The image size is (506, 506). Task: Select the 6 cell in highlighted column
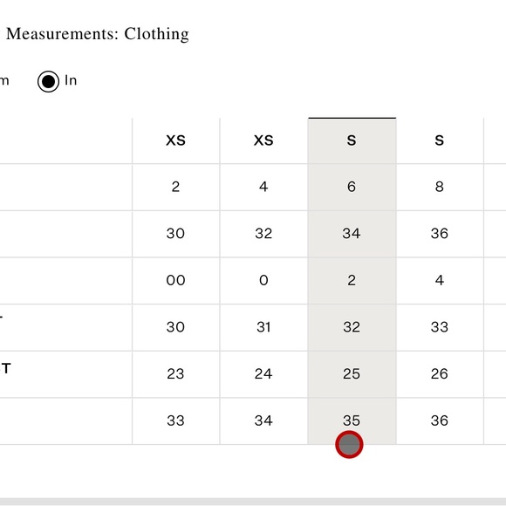352,188
